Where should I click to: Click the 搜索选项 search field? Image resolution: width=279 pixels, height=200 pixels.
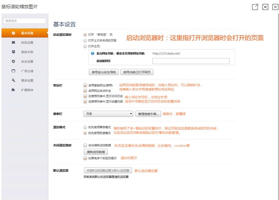(x=24, y=21)
